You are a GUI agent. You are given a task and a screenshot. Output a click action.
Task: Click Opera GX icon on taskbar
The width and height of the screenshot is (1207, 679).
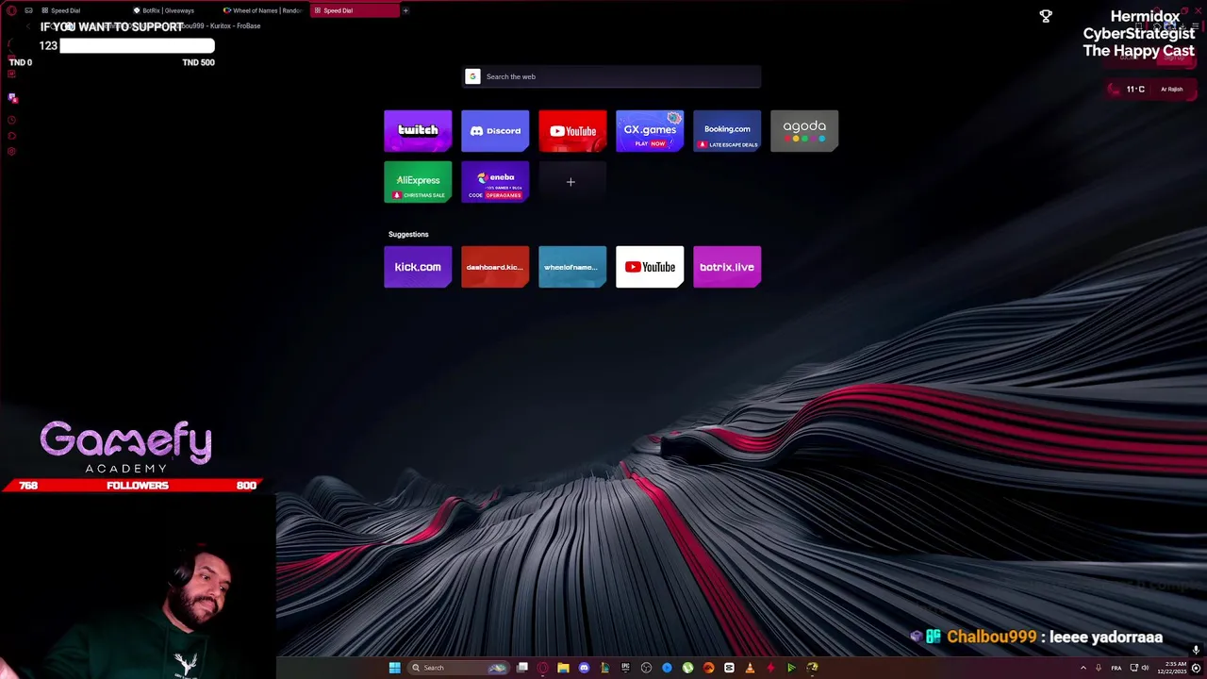pyautogui.click(x=542, y=668)
